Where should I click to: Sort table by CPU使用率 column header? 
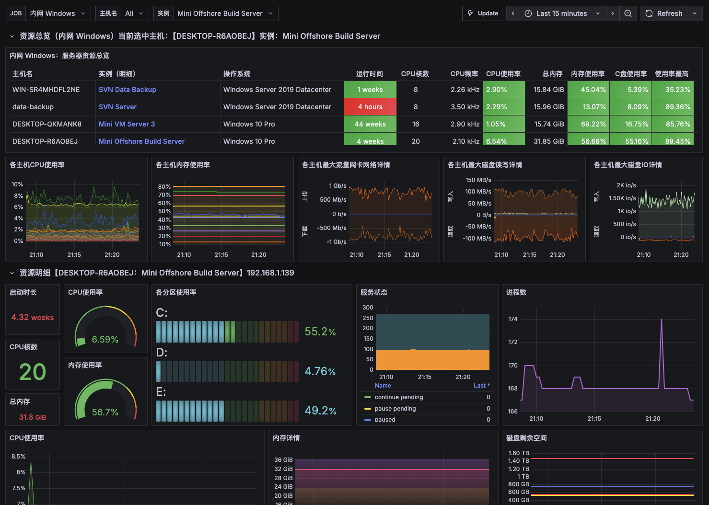click(x=503, y=74)
